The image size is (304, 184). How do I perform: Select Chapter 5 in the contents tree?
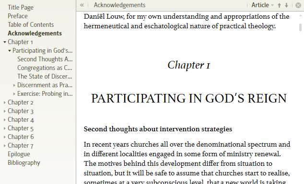click(21, 128)
